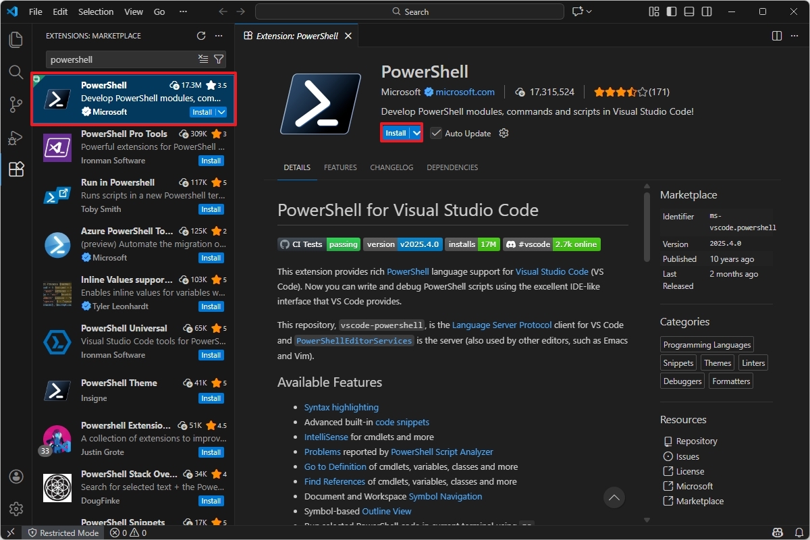This screenshot has width=810, height=540.
Task: Click the scroll-to-top arrow button
Action: coord(614,498)
